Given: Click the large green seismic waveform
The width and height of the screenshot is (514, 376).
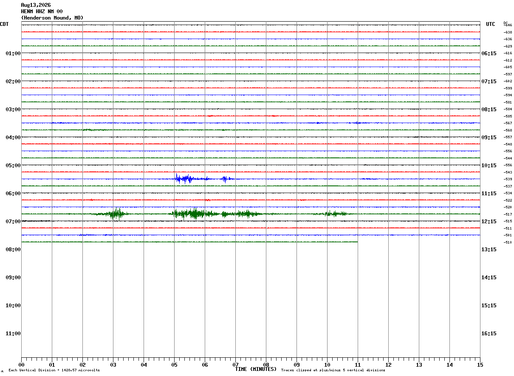Looking at the screenshot, I should tap(217, 213).
